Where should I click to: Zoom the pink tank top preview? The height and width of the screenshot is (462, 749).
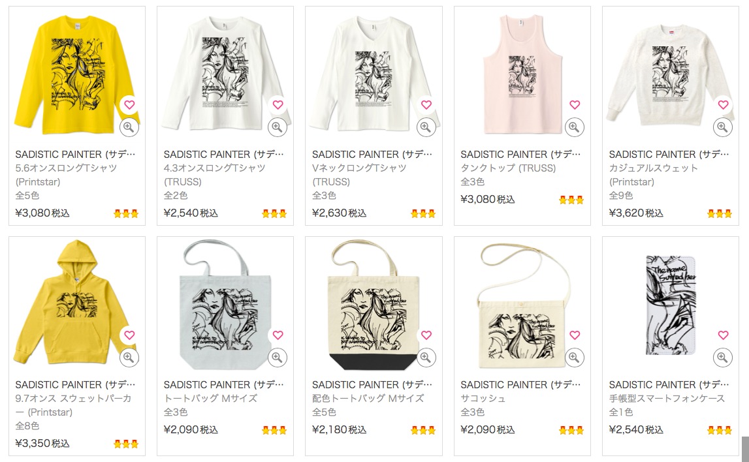(x=574, y=127)
